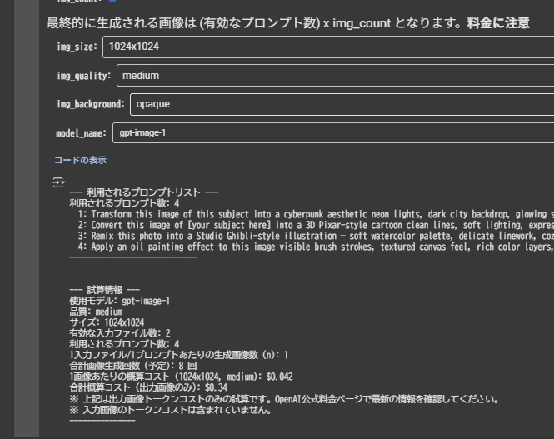Click the OpenAI公式料金ページ note line
554x439 pixels.
pos(284,399)
